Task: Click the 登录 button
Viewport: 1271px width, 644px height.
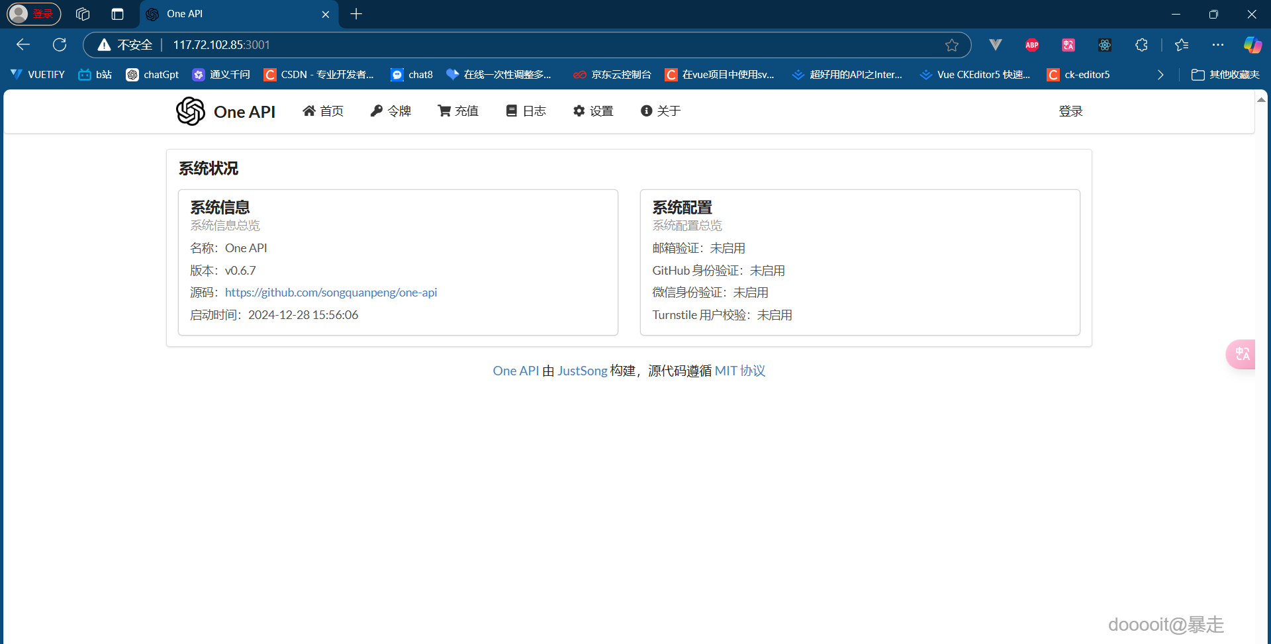Action: click(x=1071, y=111)
